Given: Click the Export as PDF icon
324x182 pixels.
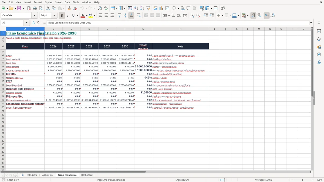Looking at the screenshot, I should (29, 8).
